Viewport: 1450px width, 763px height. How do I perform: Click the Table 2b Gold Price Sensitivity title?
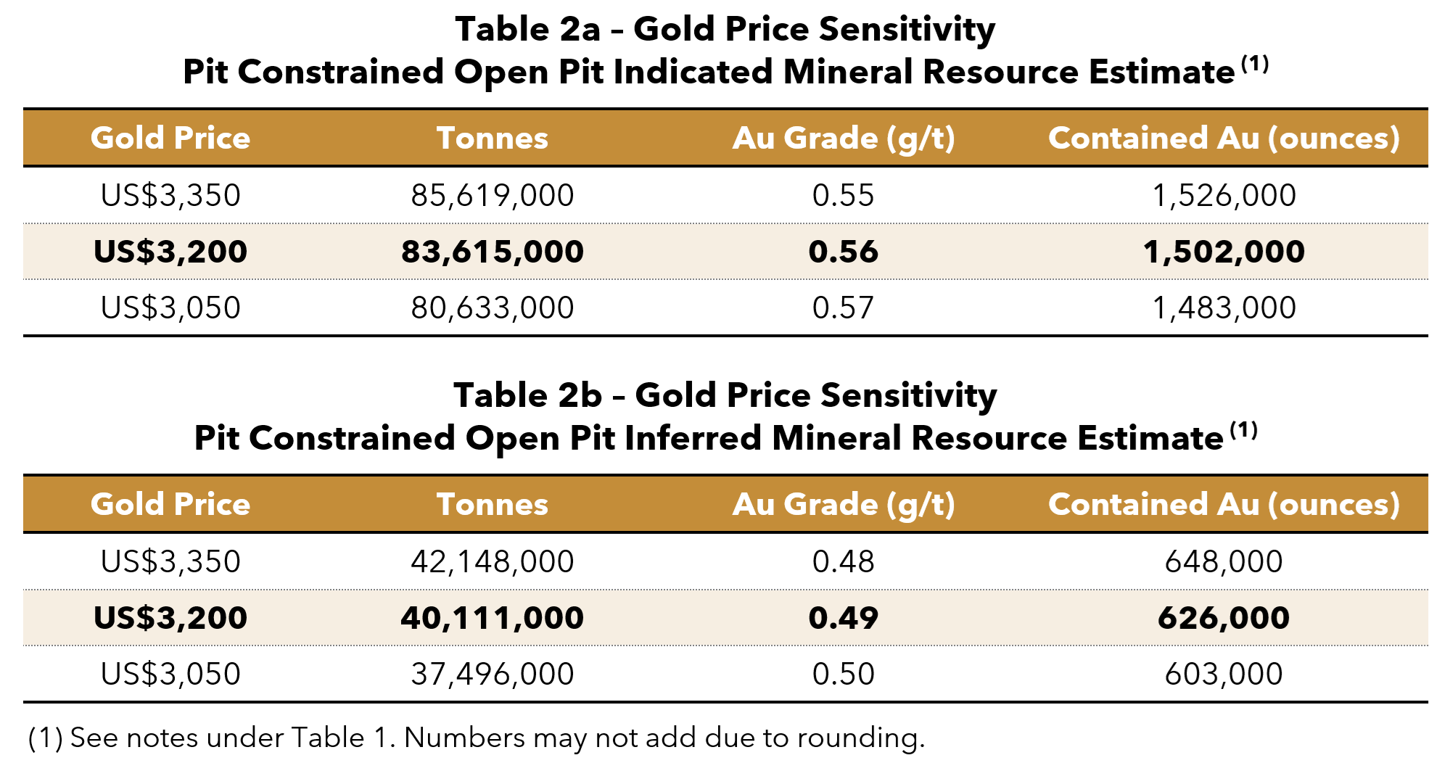[x=725, y=397]
